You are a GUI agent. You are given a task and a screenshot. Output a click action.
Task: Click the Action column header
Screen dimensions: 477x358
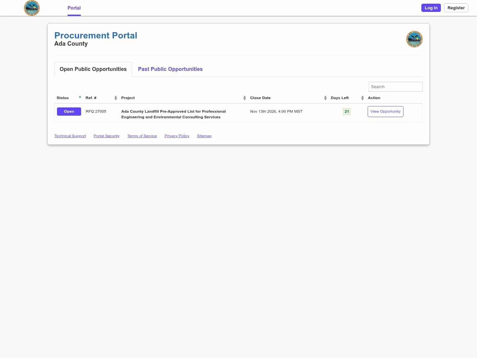374,98
